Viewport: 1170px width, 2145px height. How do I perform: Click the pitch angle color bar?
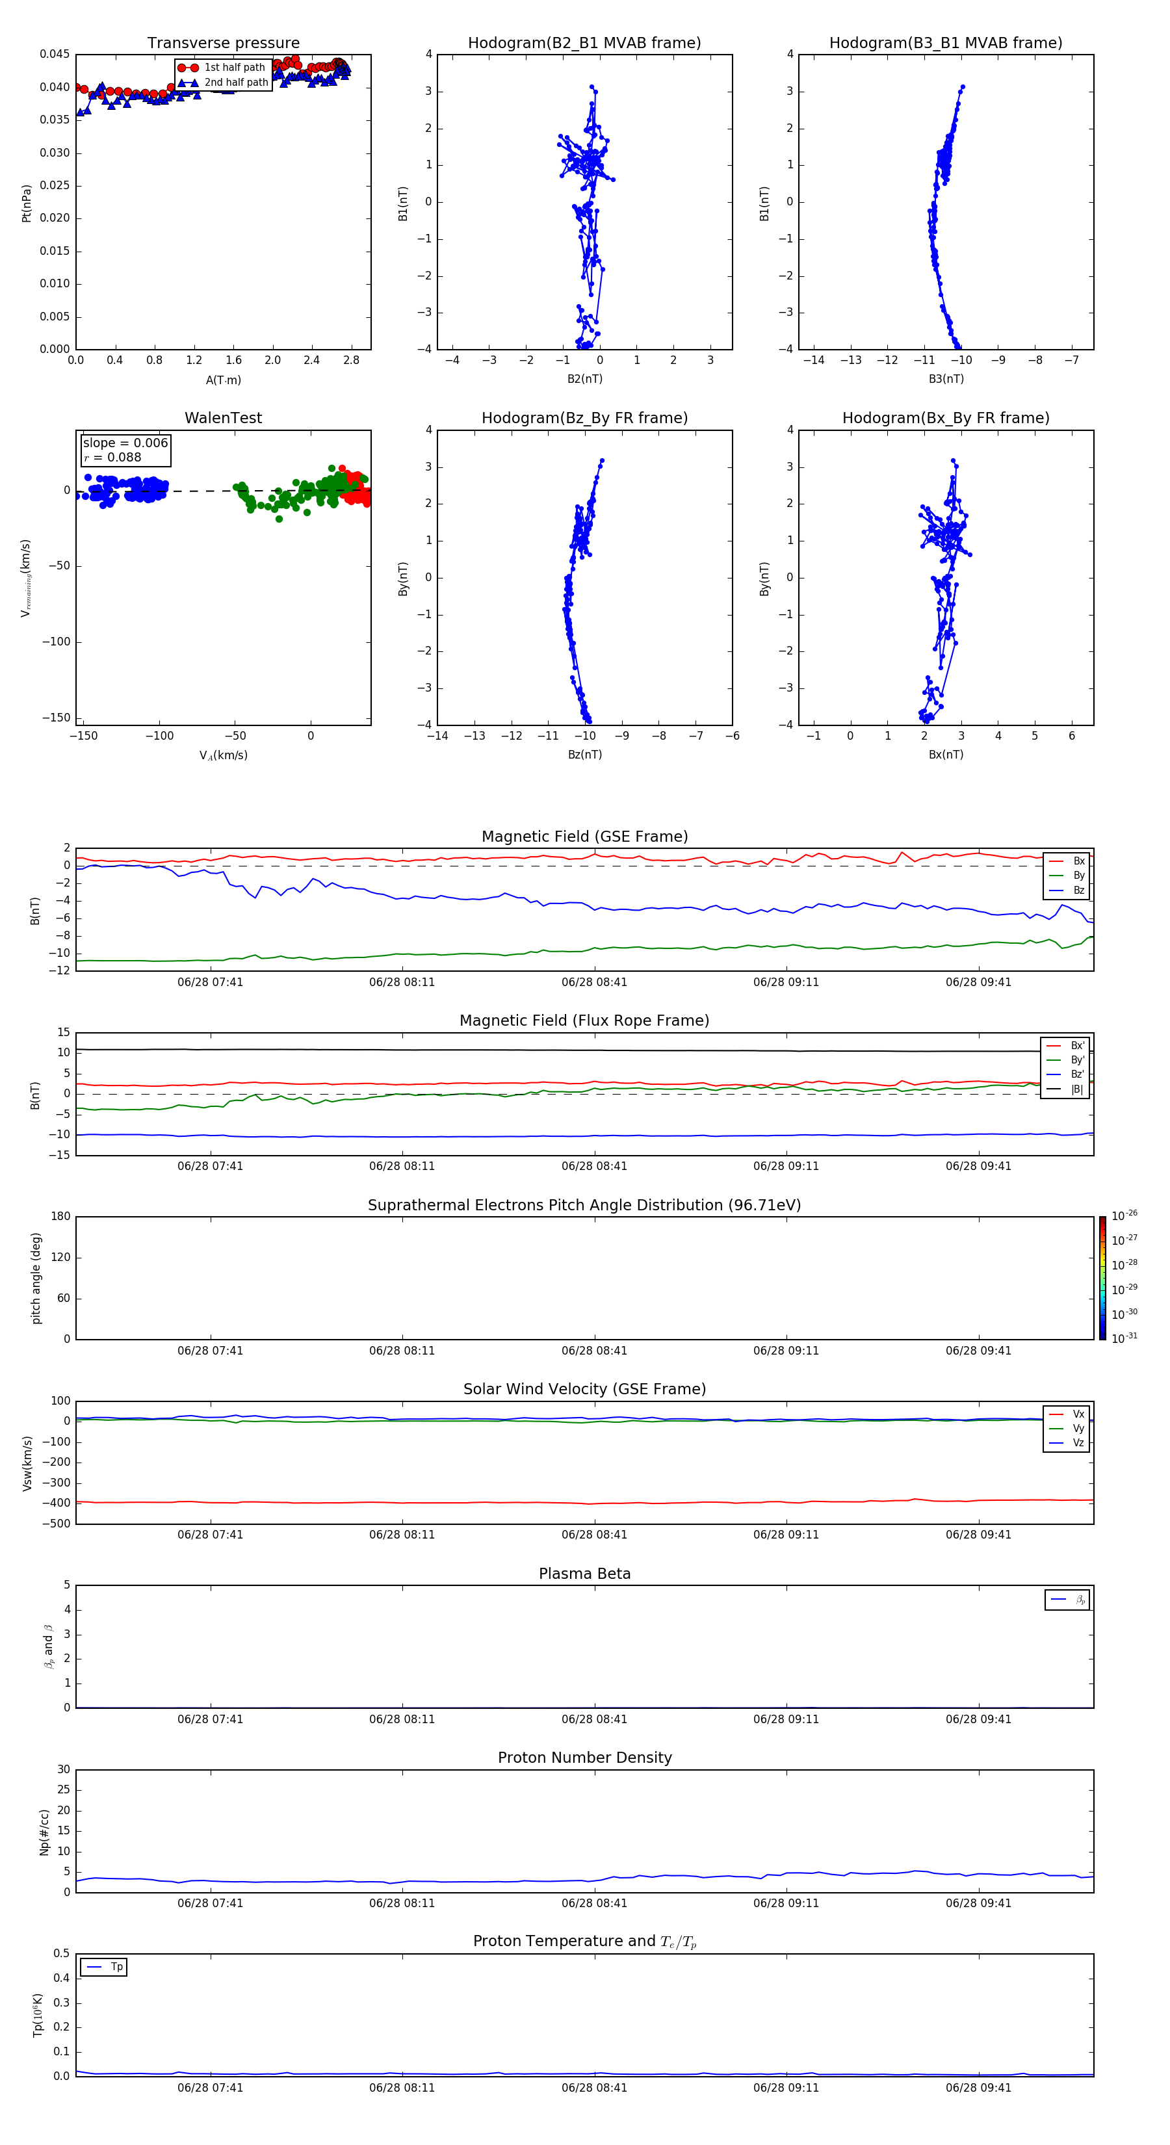click(1102, 1278)
